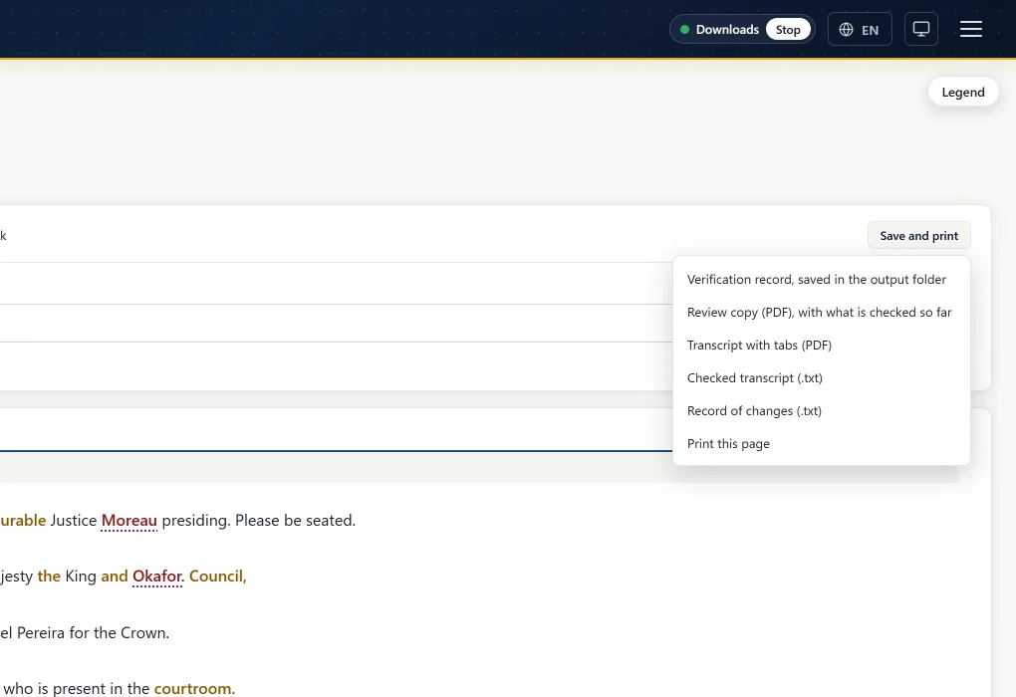The width and height of the screenshot is (1016, 697).
Task: Toggle the Save and print dropdown
Action: click(918, 236)
